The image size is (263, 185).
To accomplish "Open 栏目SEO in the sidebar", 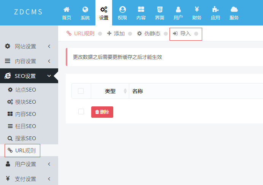I will (25, 126).
